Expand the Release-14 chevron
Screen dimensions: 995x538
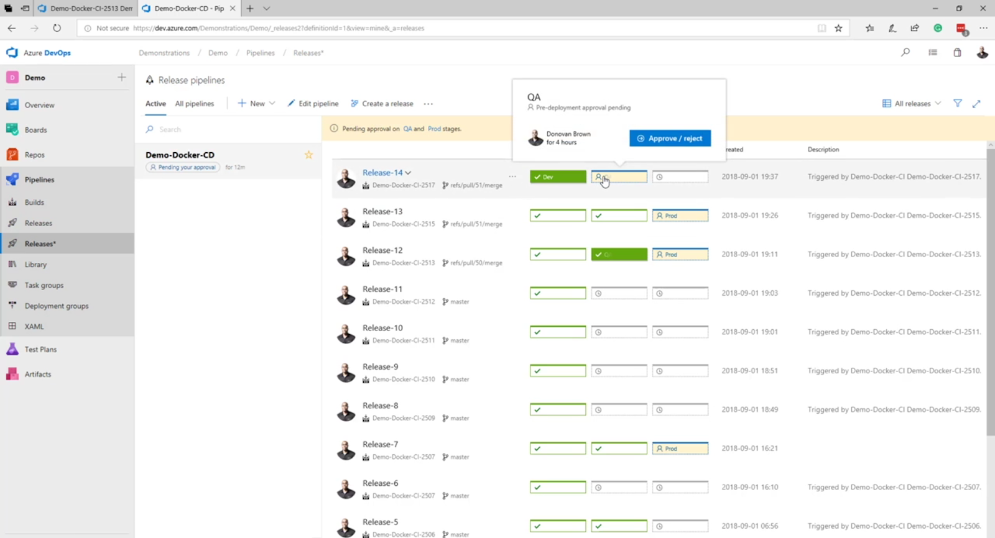point(408,173)
